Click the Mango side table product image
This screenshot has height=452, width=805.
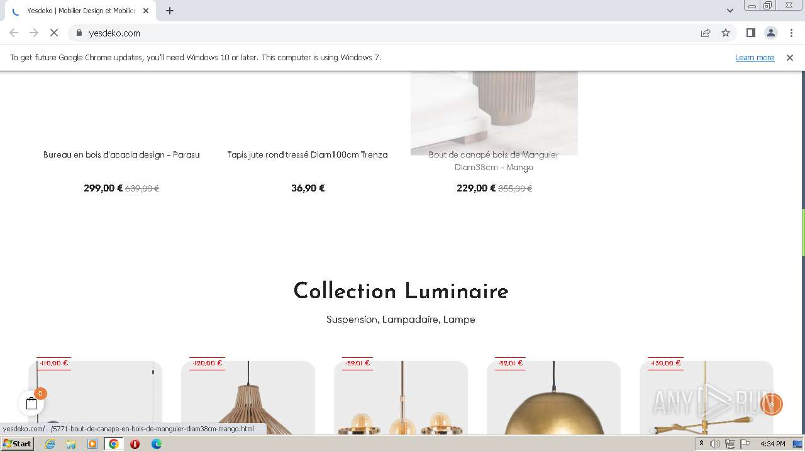click(494, 113)
